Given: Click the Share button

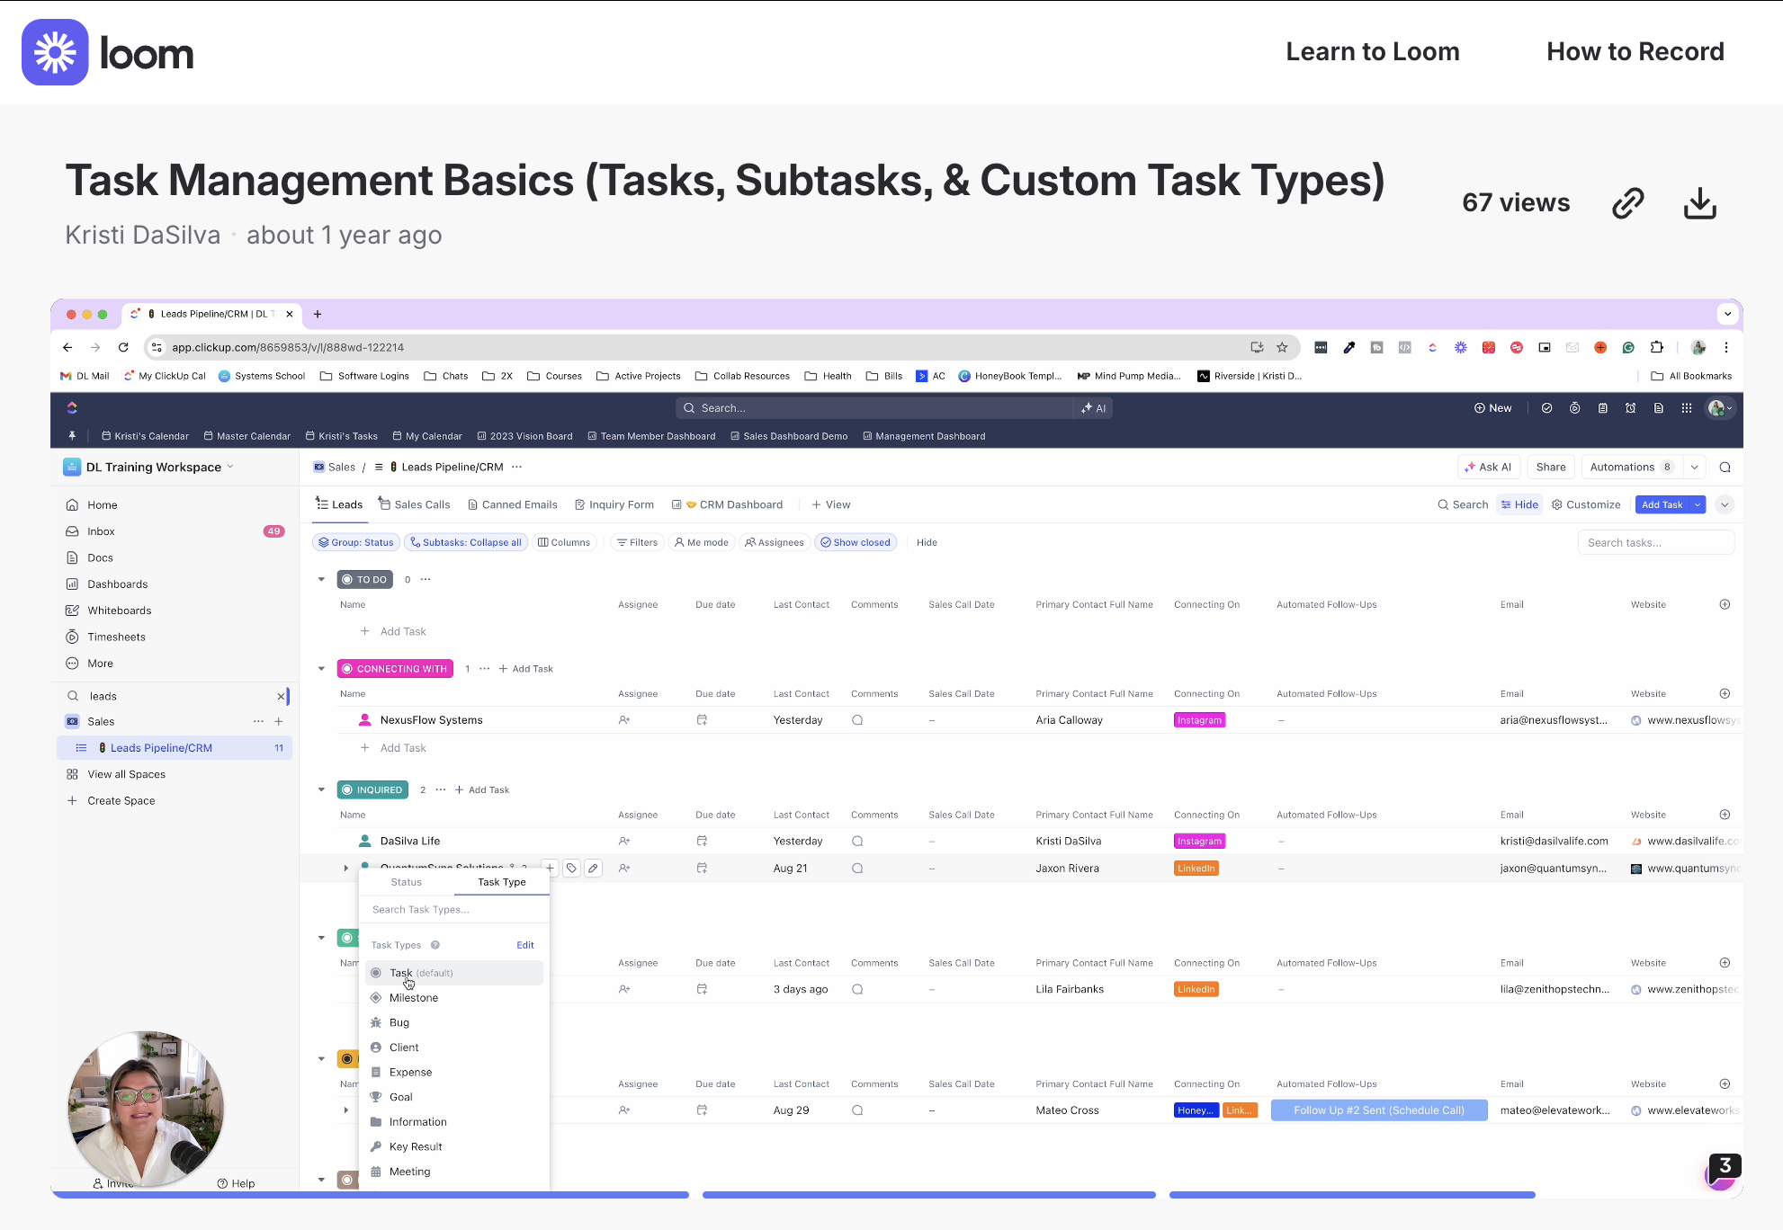Looking at the screenshot, I should [x=1550, y=467].
